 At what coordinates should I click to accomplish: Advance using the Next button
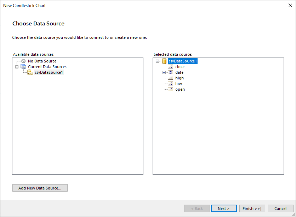[224, 208]
